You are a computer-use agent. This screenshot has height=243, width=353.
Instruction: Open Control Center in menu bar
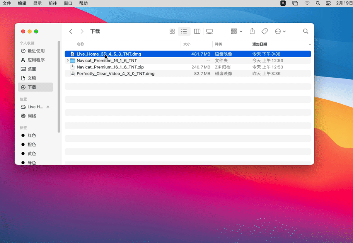328,3
